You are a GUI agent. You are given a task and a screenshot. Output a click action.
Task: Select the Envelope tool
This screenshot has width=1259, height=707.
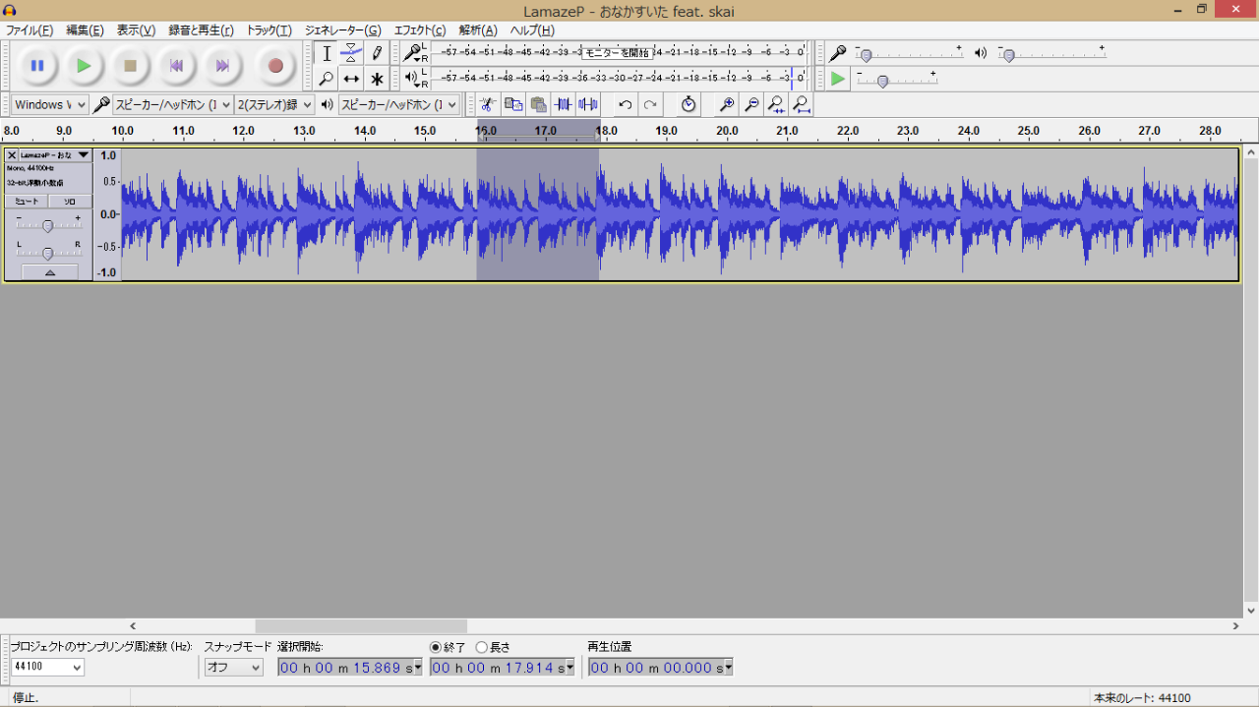[x=351, y=53]
